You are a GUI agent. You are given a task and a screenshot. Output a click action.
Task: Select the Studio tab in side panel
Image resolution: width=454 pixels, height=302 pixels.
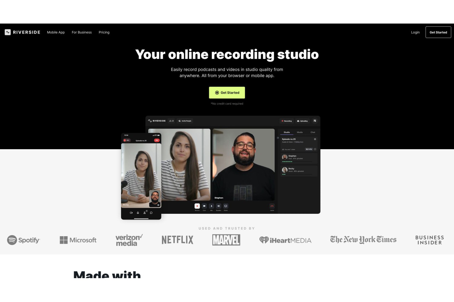pos(287,132)
